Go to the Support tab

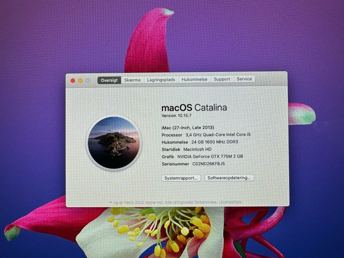click(x=222, y=79)
